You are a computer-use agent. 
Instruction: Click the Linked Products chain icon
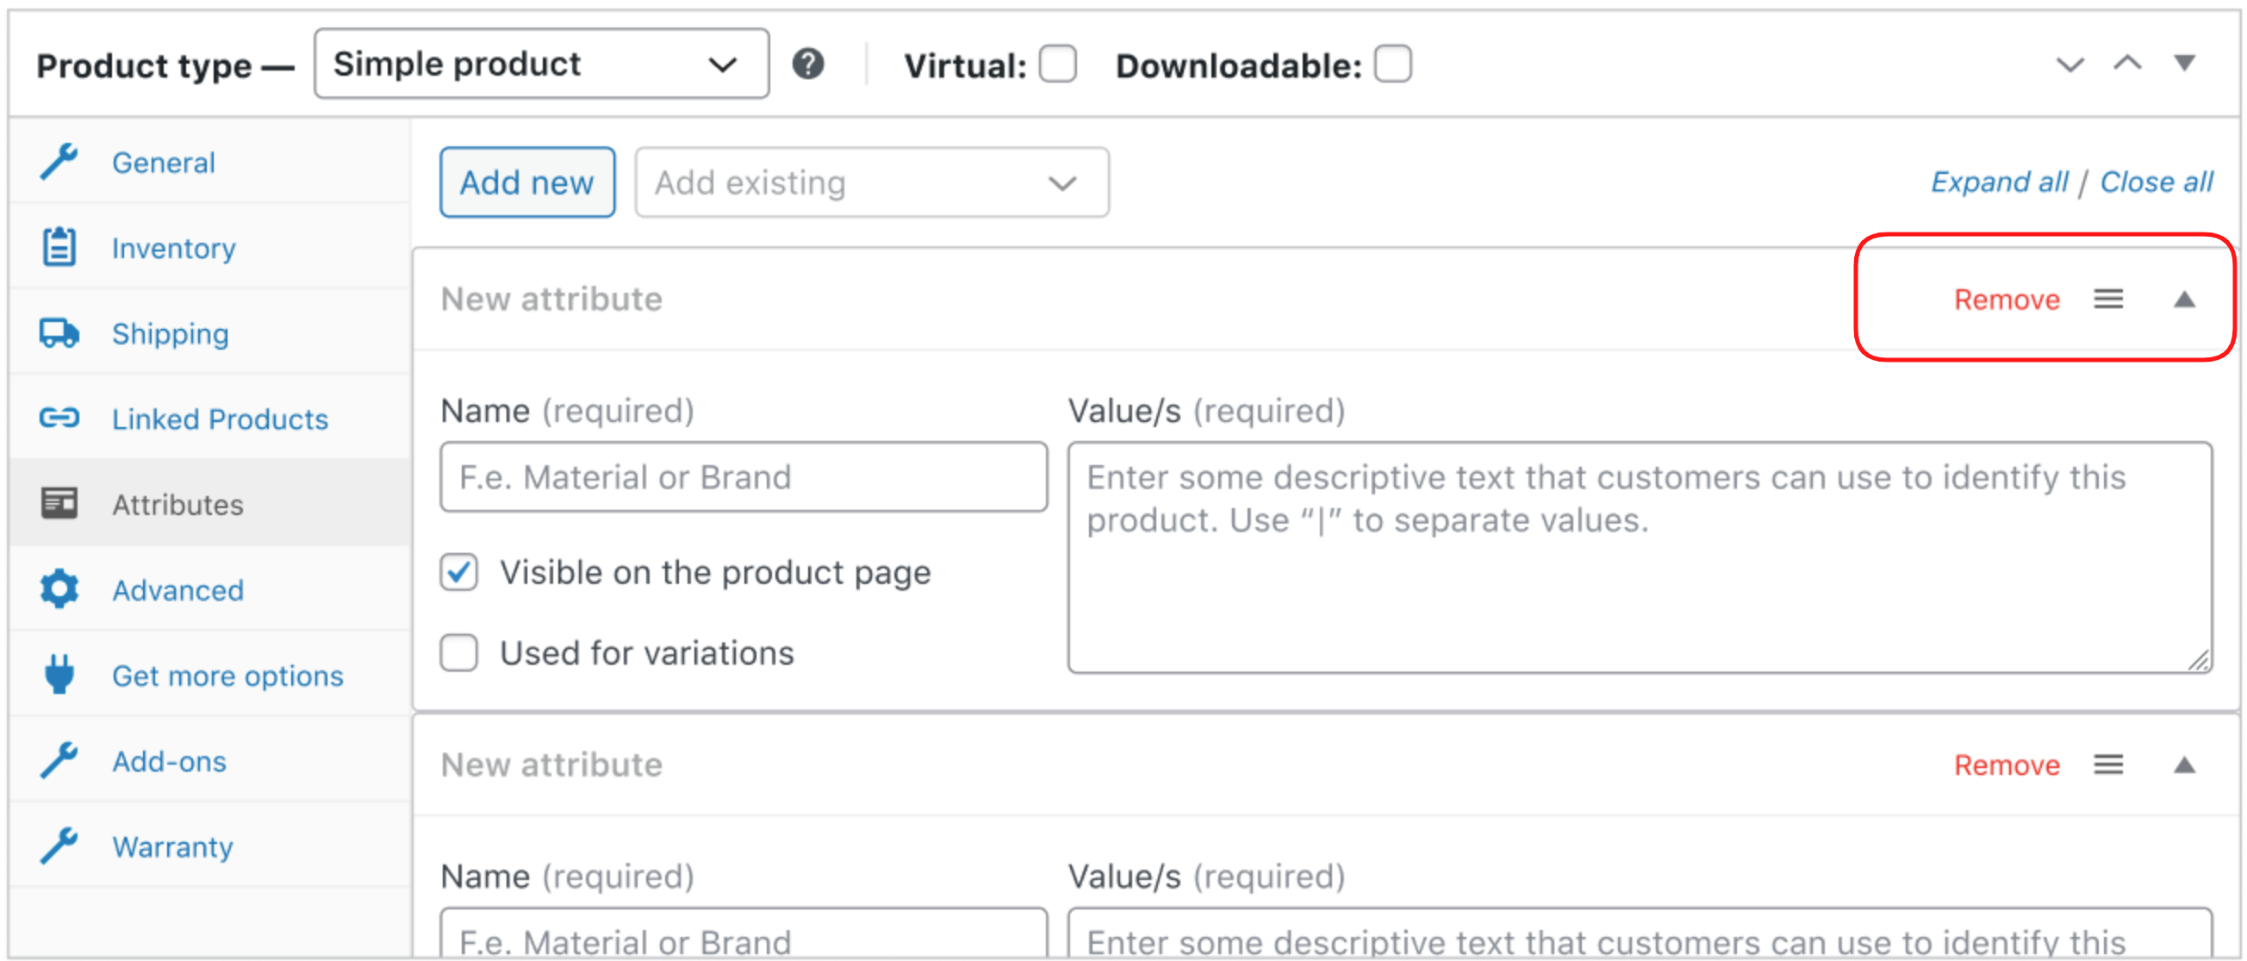(x=59, y=418)
